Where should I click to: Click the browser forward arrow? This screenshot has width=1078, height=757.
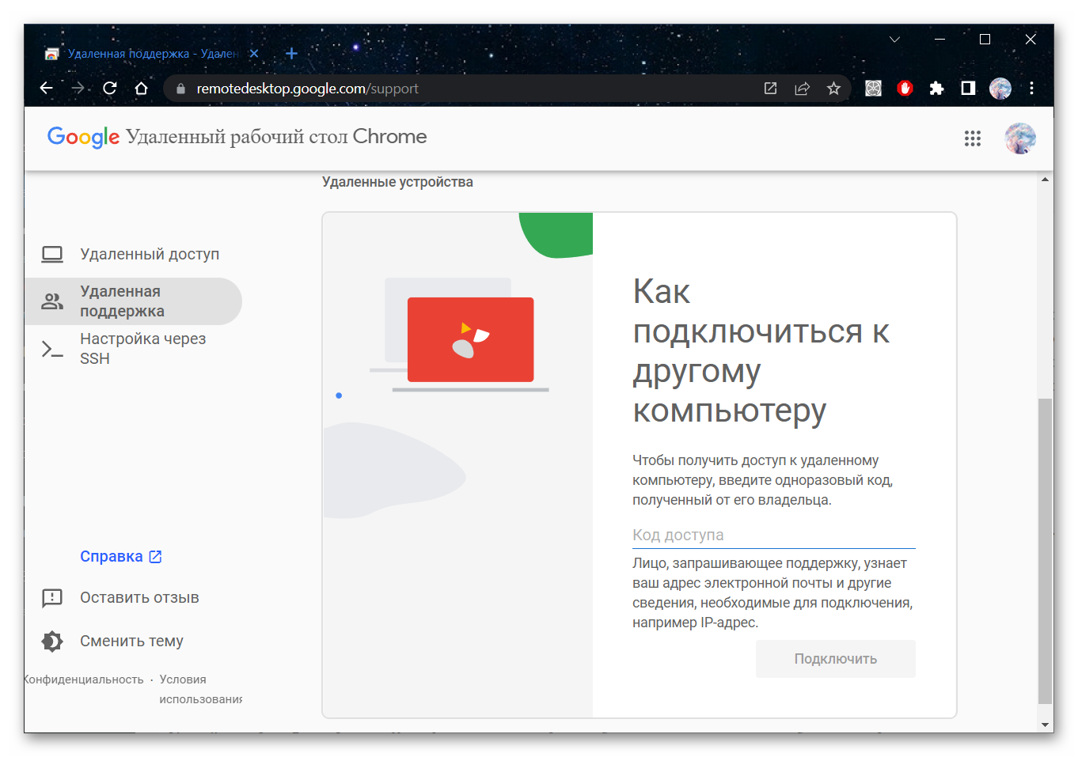(78, 89)
